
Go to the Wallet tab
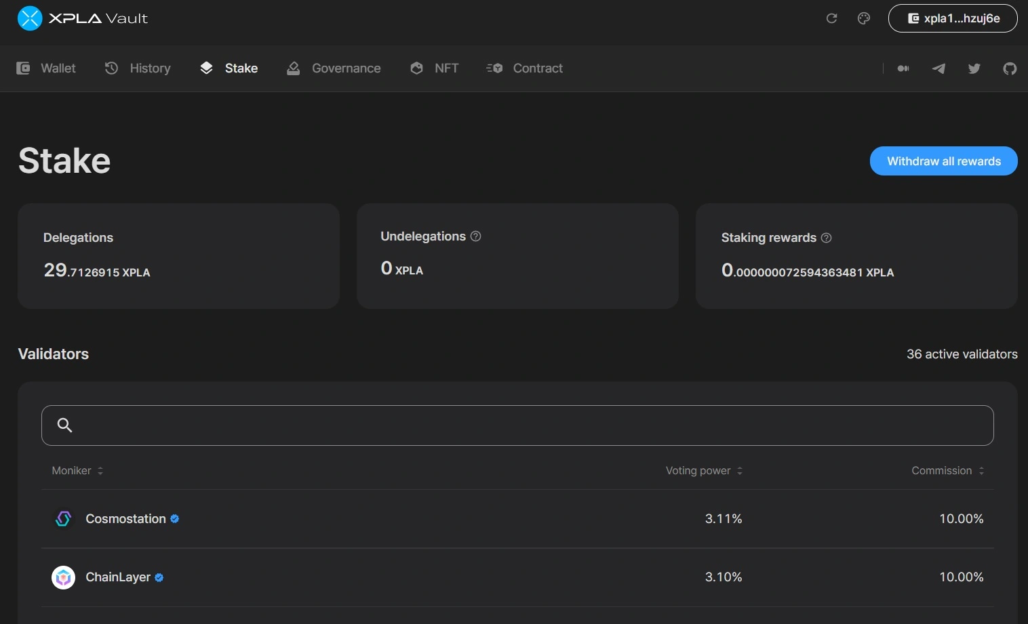point(45,68)
